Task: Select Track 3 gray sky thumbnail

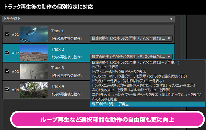Action: tap(34, 71)
